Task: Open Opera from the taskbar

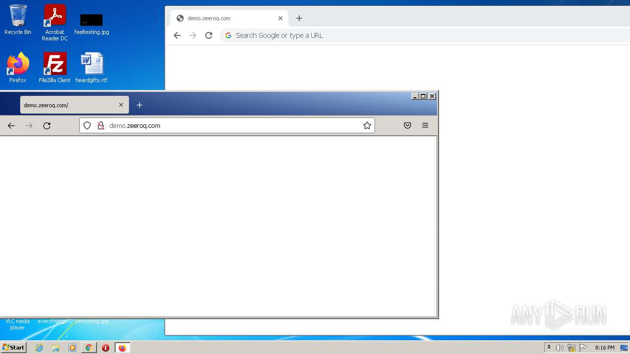Action: [105, 348]
